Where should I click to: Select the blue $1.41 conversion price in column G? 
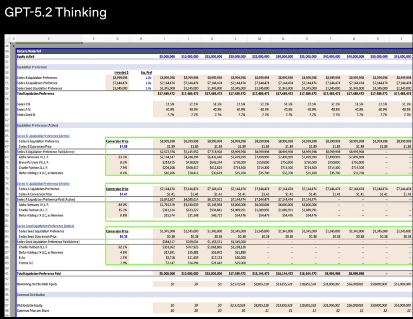[x=124, y=194]
